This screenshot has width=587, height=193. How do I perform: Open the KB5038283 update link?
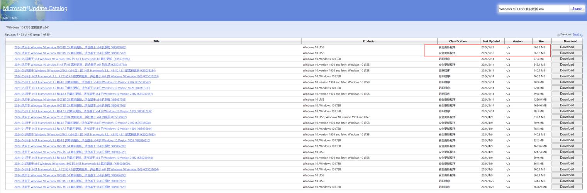[87, 76]
